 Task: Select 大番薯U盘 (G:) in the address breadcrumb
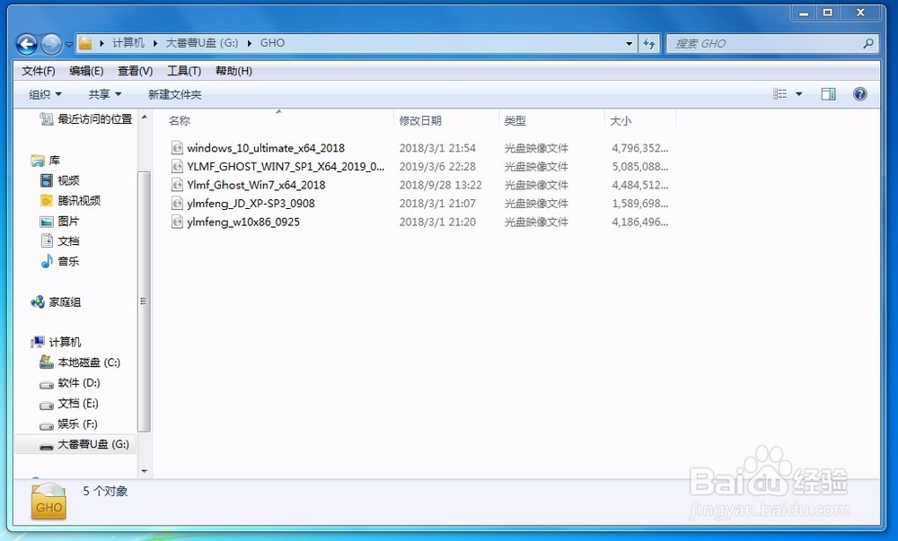(x=201, y=43)
